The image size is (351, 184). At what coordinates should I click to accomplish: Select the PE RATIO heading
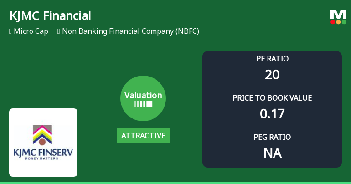272,59
